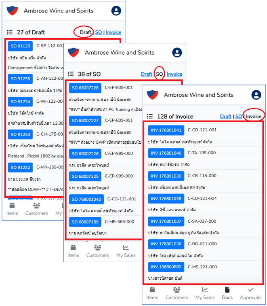267x306 pixels.
Task: Open Approvals checkmark in bottom navigation
Action: pyautogui.click(x=251, y=290)
